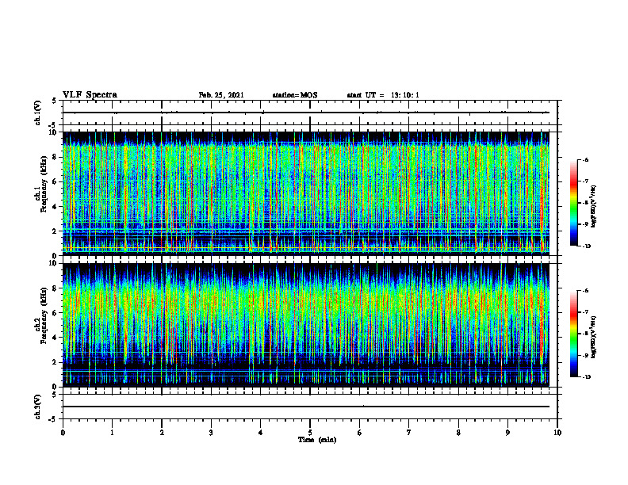Click the "4" tick label on the time axis
The image size is (628, 485).
[261, 433]
